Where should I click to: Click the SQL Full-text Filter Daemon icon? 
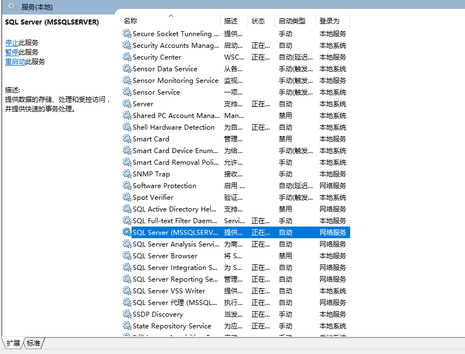point(127,220)
